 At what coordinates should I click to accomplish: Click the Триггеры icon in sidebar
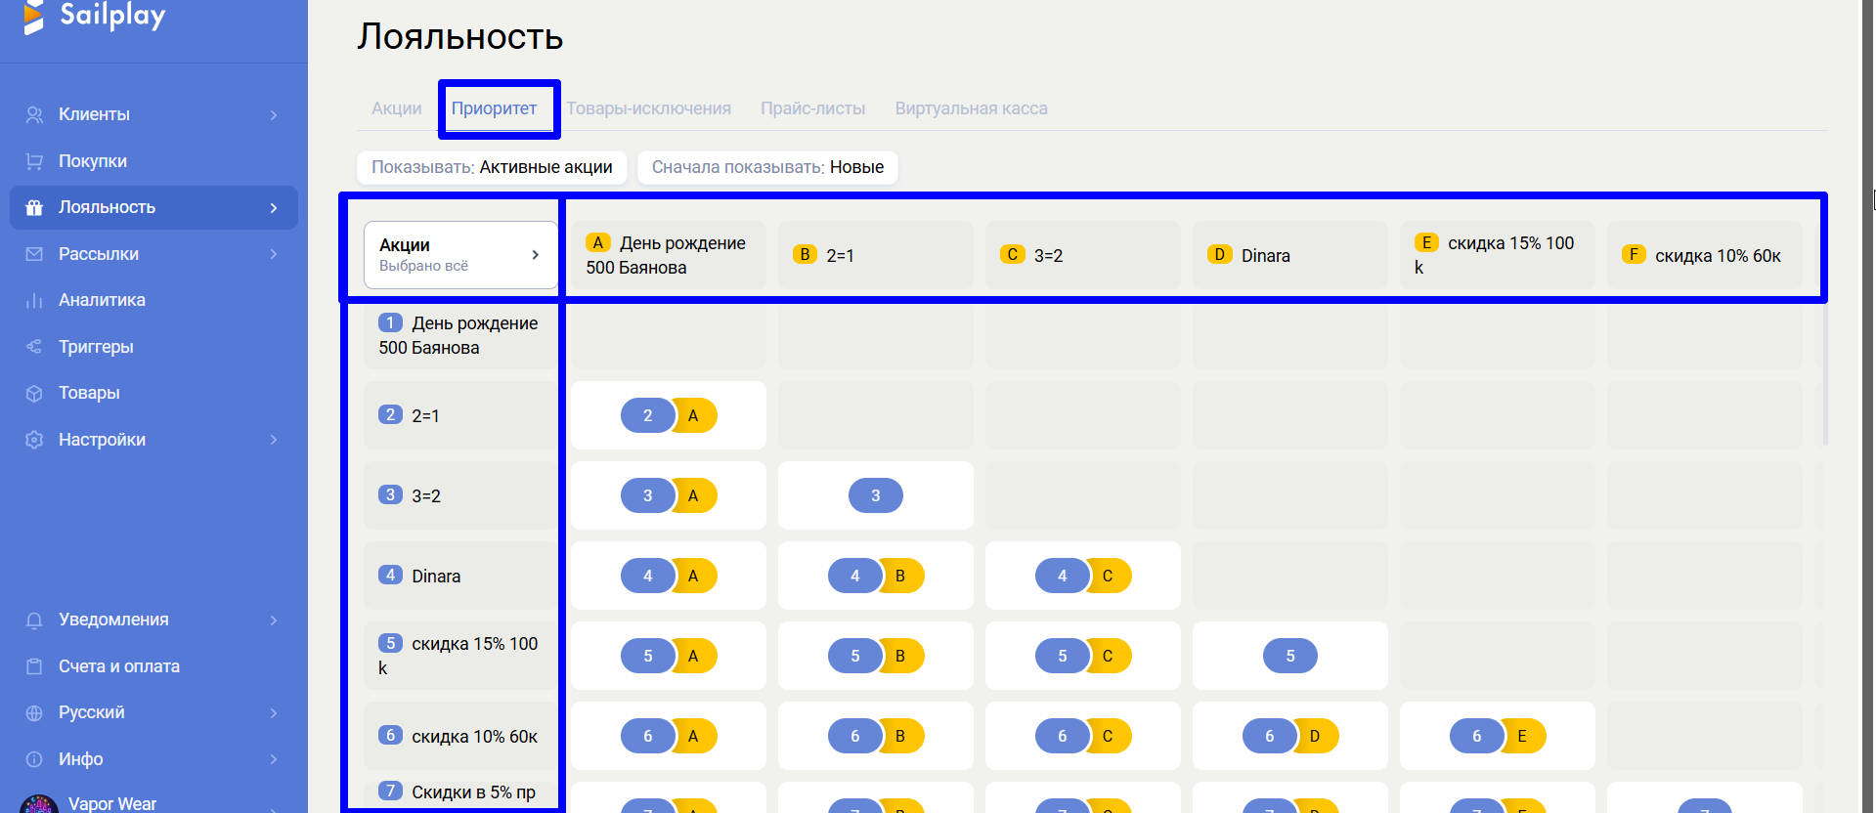click(x=34, y=347)
